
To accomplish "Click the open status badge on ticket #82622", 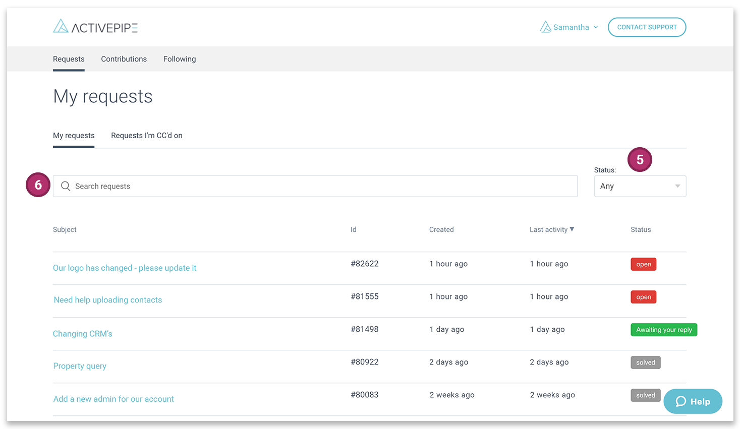I will (643, 264).
